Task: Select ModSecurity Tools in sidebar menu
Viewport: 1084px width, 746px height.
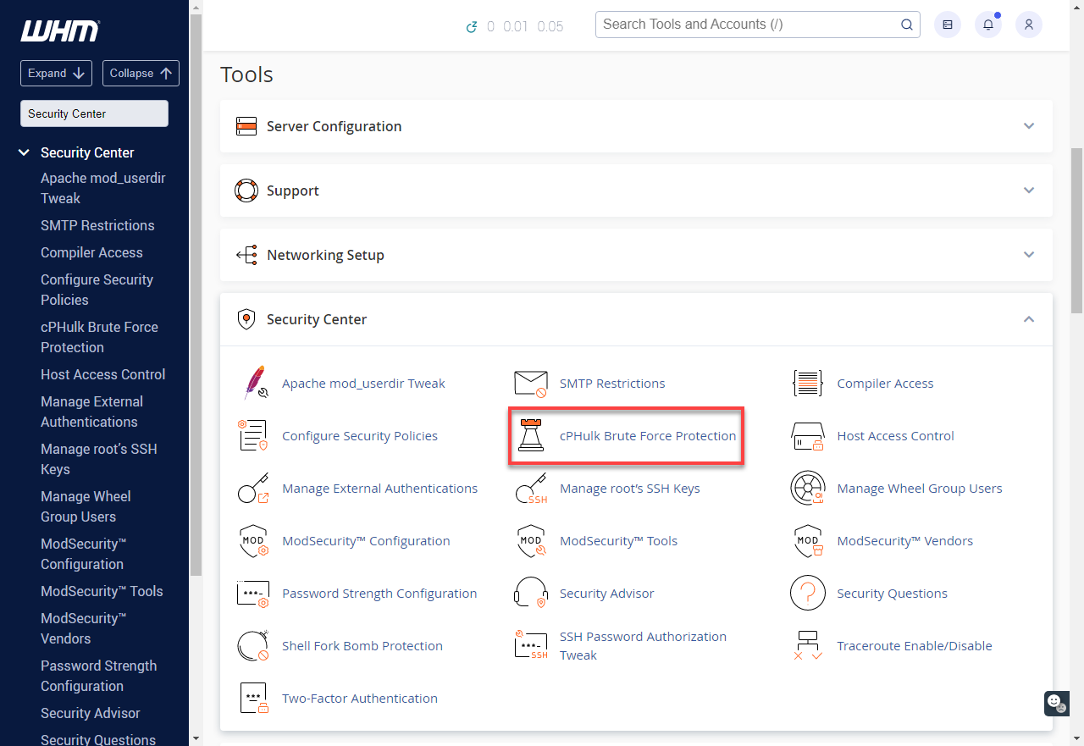Action: [x=101, y=591]
